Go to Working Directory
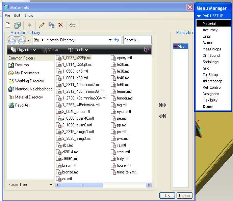 click(26, 81)
